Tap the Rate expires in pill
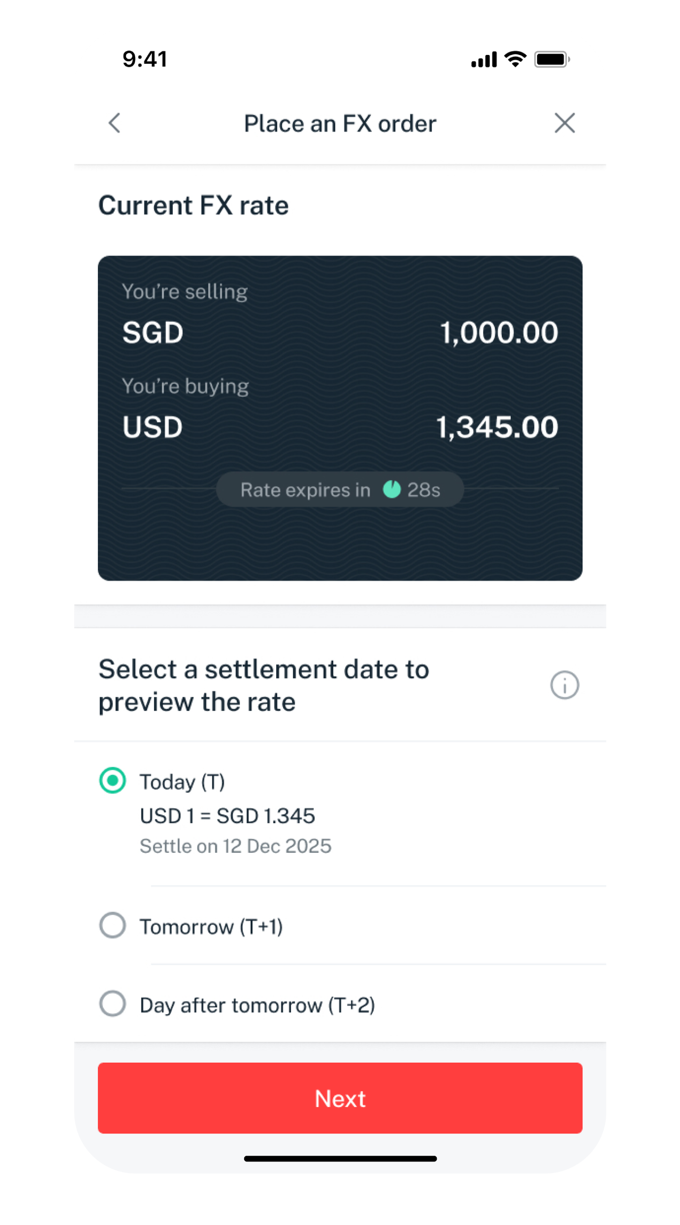 pyautogui.click(x=340, y=490)
